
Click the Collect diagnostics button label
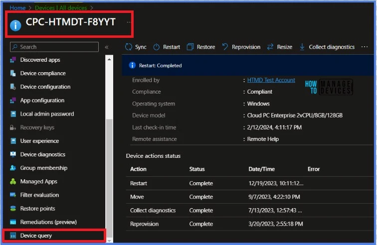[x=332, y=47]
